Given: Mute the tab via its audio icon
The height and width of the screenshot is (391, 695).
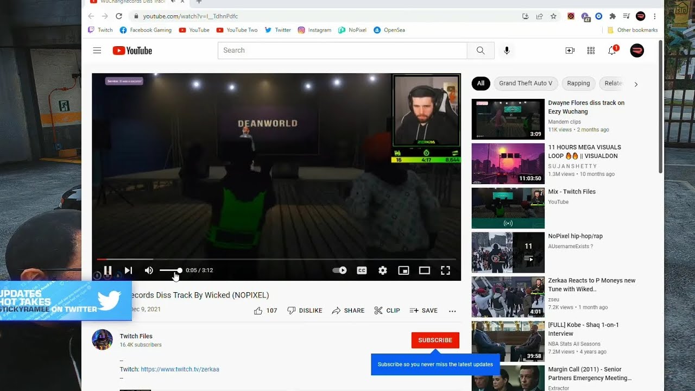Looking at the screenshot, I should [x=173, y=2].
